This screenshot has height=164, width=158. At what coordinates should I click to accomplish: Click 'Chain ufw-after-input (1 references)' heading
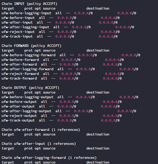click(39, 144)
